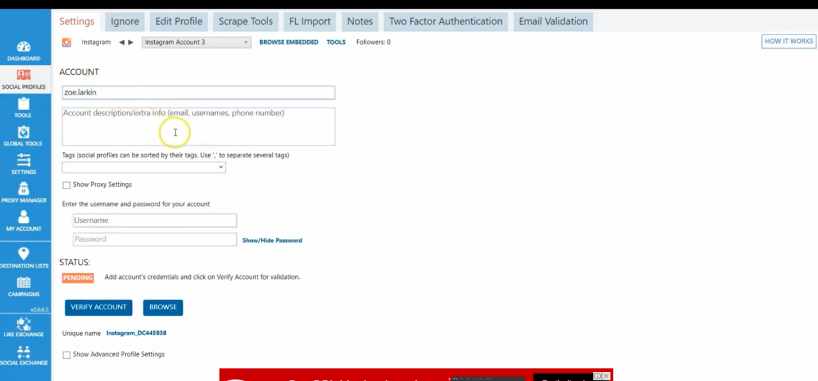This screenshot has width=818, height=381.
Task: Open Campaigns in the sidebar
Action: click(24, 286)
